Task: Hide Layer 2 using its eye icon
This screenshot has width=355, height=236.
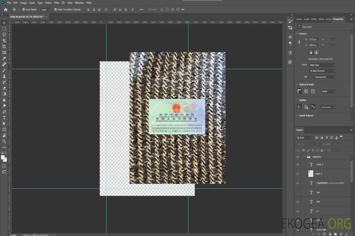Action: (x=298, y=165)
